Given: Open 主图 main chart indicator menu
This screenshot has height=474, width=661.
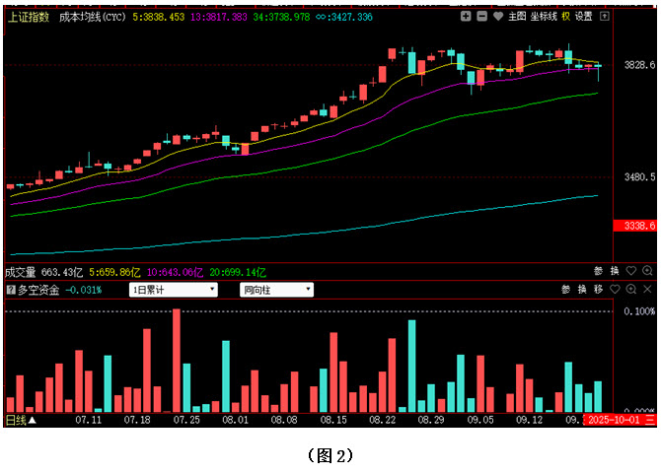Looking at the screenshot, I should click(517, 17).
